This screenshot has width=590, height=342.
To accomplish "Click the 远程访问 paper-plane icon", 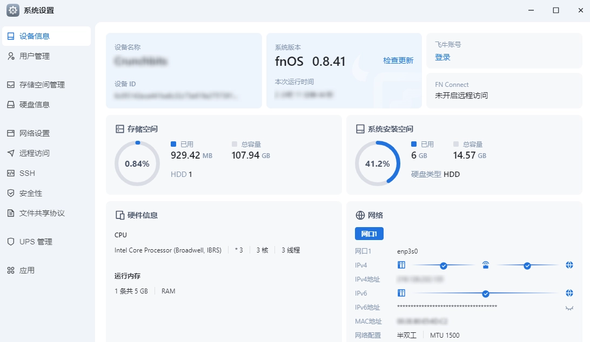I will [11, 153].
